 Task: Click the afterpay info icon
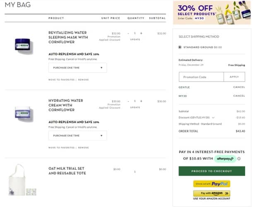(239, 159)
